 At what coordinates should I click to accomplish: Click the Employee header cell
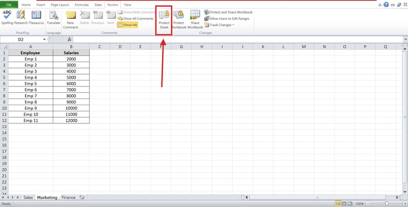click(x=31, y=53)
